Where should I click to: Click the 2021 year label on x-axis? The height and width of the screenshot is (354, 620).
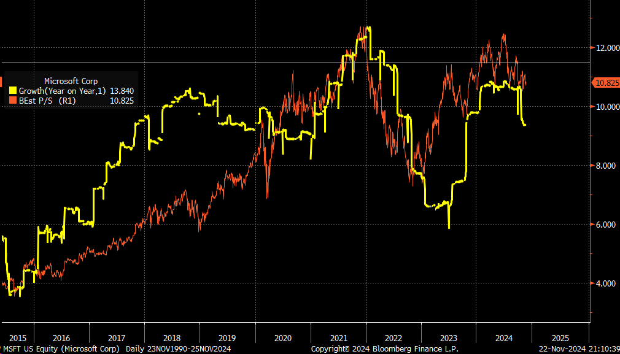338,338
